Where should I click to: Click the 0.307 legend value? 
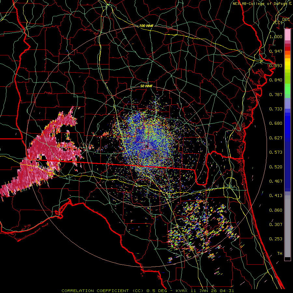tap(276, 225)
